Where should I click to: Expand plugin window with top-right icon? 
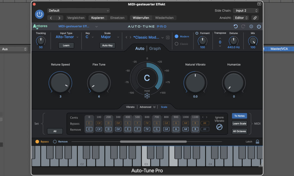[259, 4]
